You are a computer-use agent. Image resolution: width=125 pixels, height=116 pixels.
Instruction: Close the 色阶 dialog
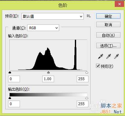pos(119,4)
